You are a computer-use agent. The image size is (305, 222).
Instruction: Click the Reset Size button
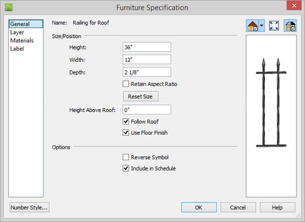[x=141, y=96]
